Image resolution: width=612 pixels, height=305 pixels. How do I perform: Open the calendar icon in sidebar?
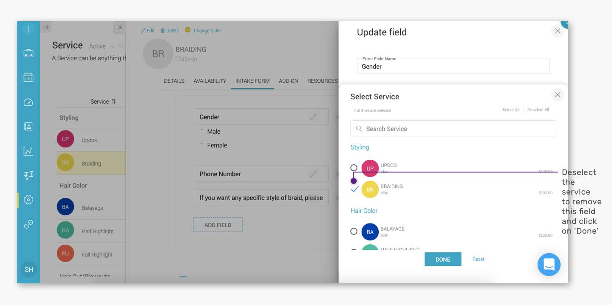point(28,77)
